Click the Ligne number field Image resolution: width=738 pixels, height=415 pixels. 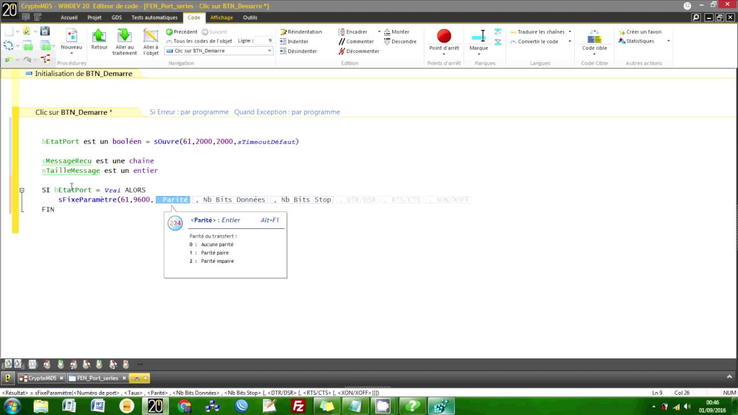click(x=264, y=41)
